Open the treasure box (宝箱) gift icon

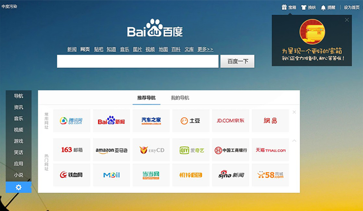(x=284, y=7)
